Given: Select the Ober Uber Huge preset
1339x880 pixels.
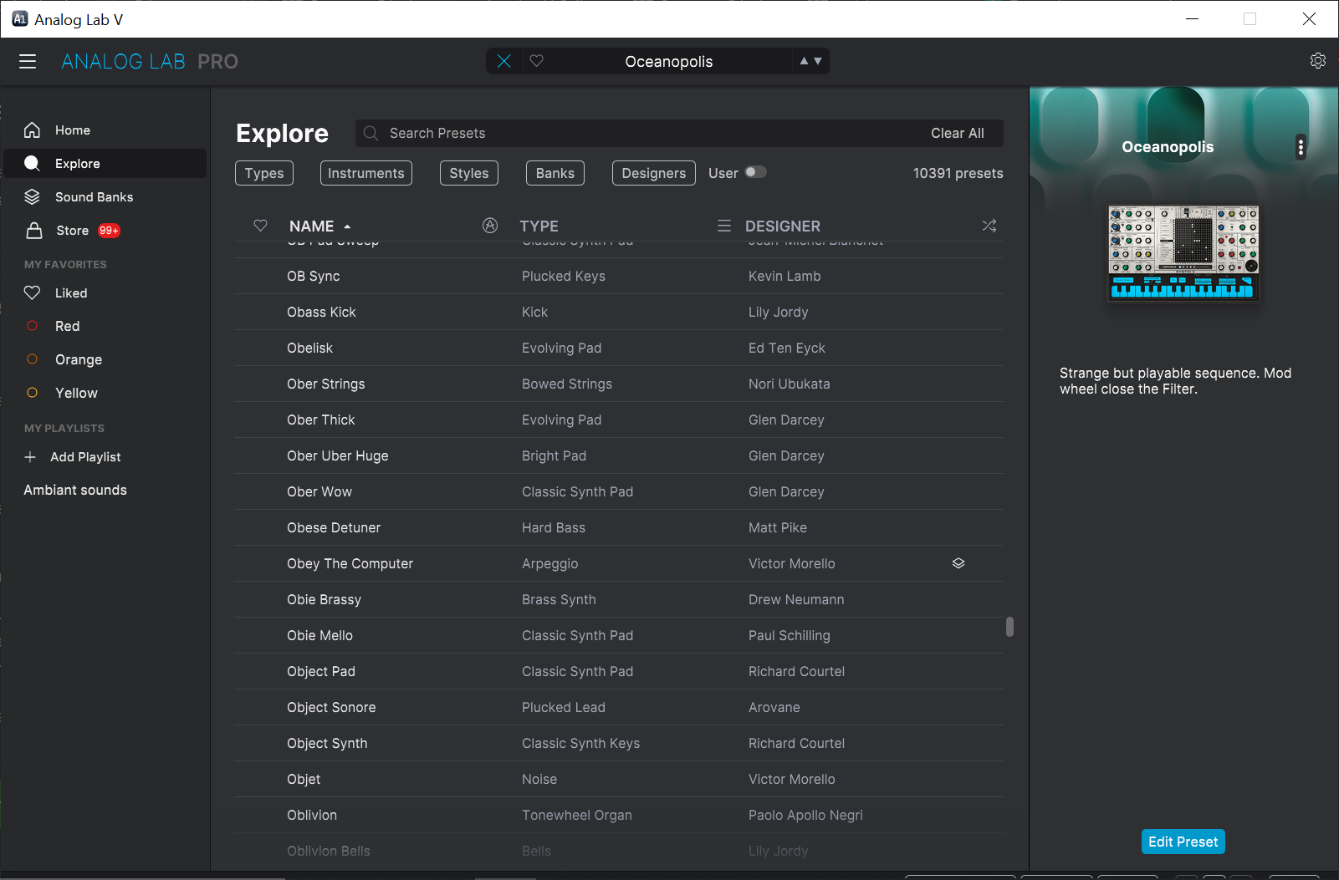Looking at the screenshot, I should [619, 455].
